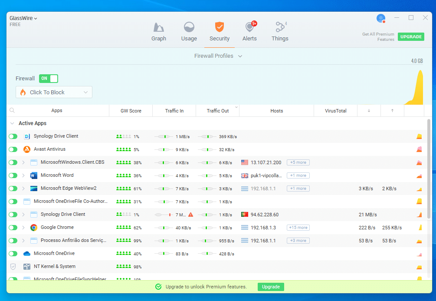Switch to the Security tab

pos(220,31)
